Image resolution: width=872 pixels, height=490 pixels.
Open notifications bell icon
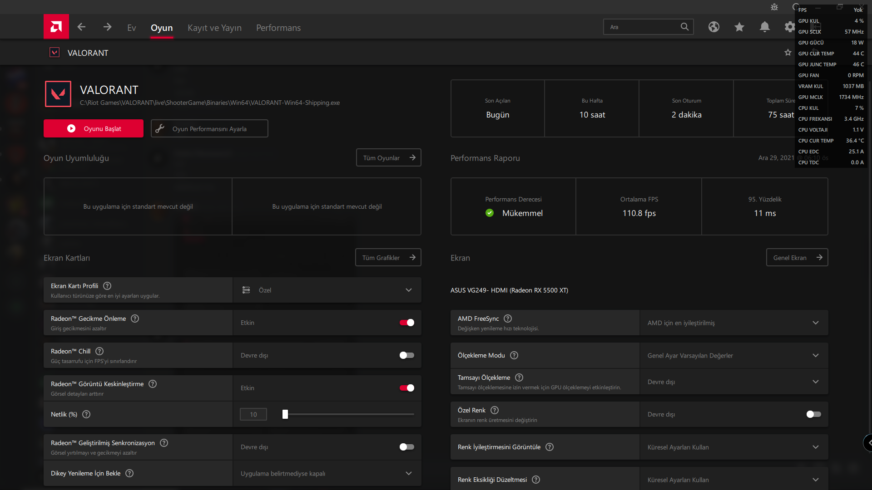point(764,27)
